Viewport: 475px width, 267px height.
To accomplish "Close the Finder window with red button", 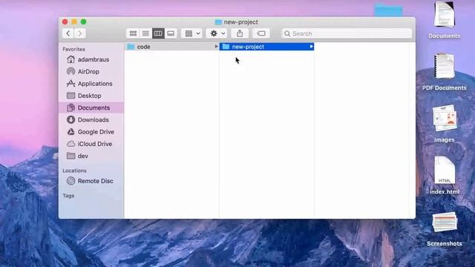I will tap(65, 22).
